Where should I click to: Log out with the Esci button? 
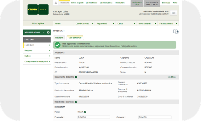tap(174, 13)
